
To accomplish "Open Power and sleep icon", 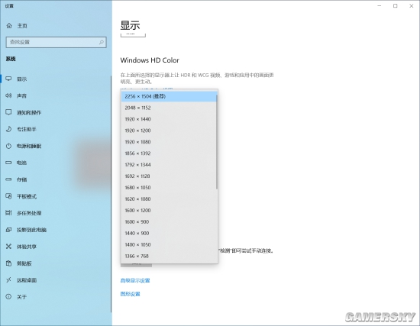I will (x=8, y=146).
